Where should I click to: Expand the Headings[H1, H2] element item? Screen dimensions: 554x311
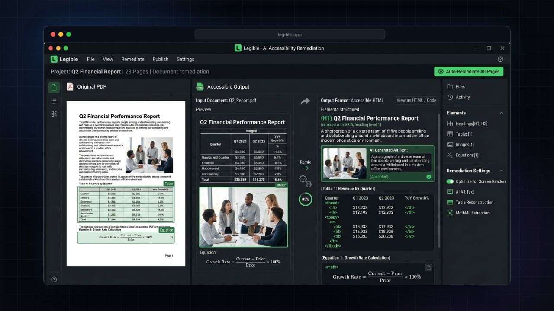[467, 124]
